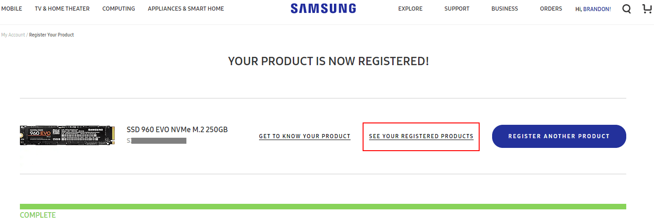The height and width of the screenshot is (220, 654).
Task: Open the shopping cart icon
Action: [648, 9]
